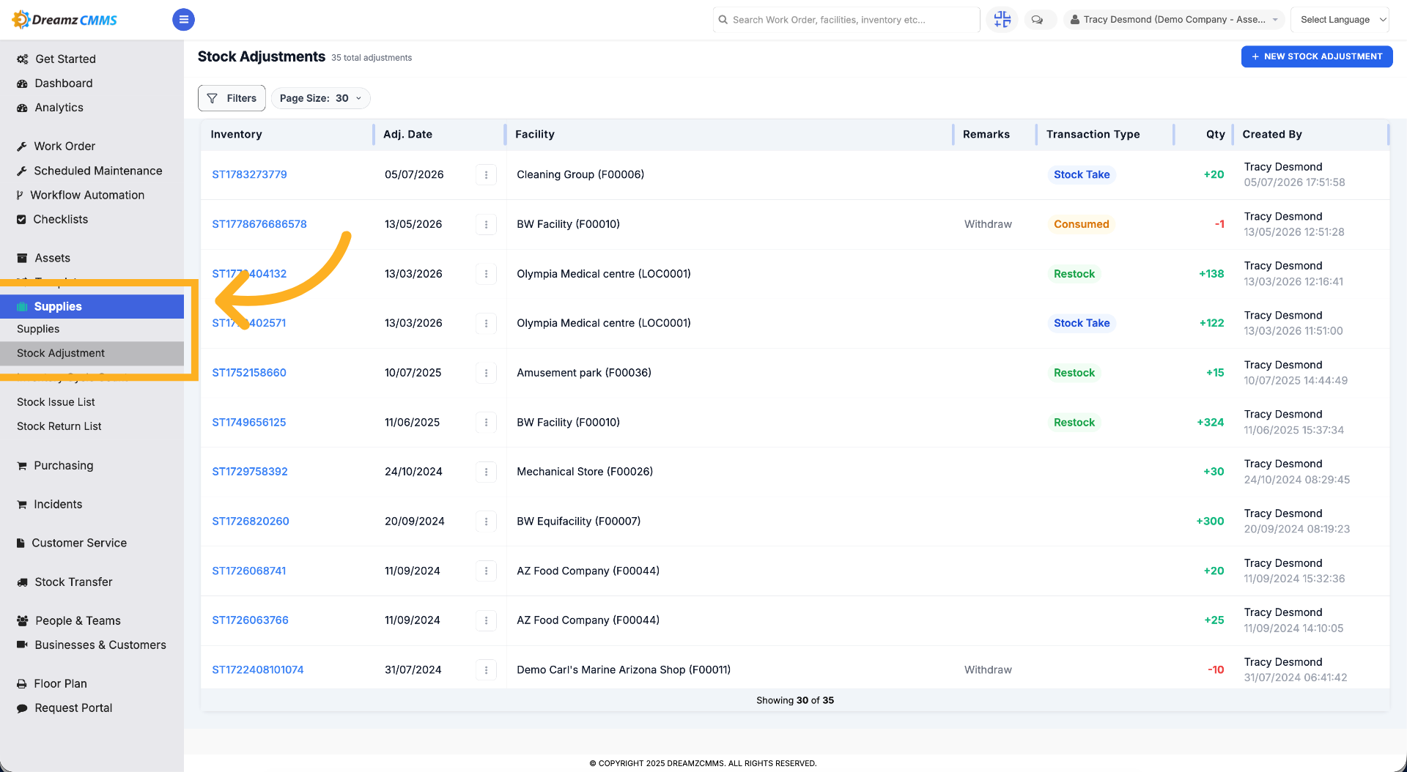The width and height of the screenshot is (1407, 772).
Task: Open inventory link ST1783273779
Action: [x=249, y=174]
